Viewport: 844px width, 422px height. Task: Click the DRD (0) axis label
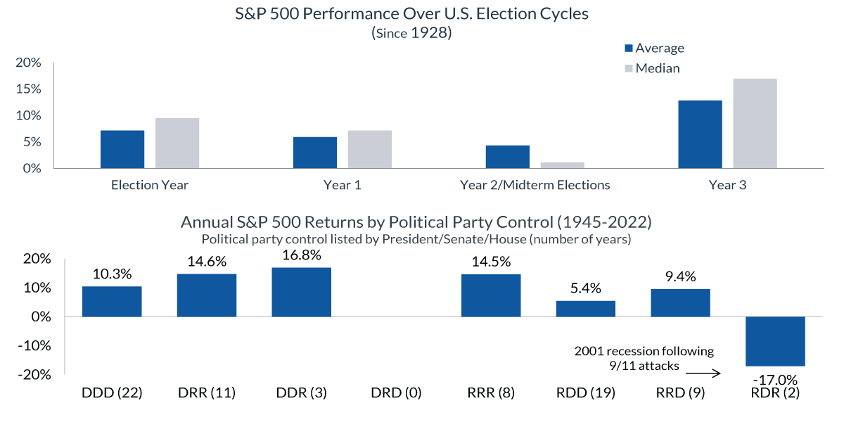coord(396,393)
